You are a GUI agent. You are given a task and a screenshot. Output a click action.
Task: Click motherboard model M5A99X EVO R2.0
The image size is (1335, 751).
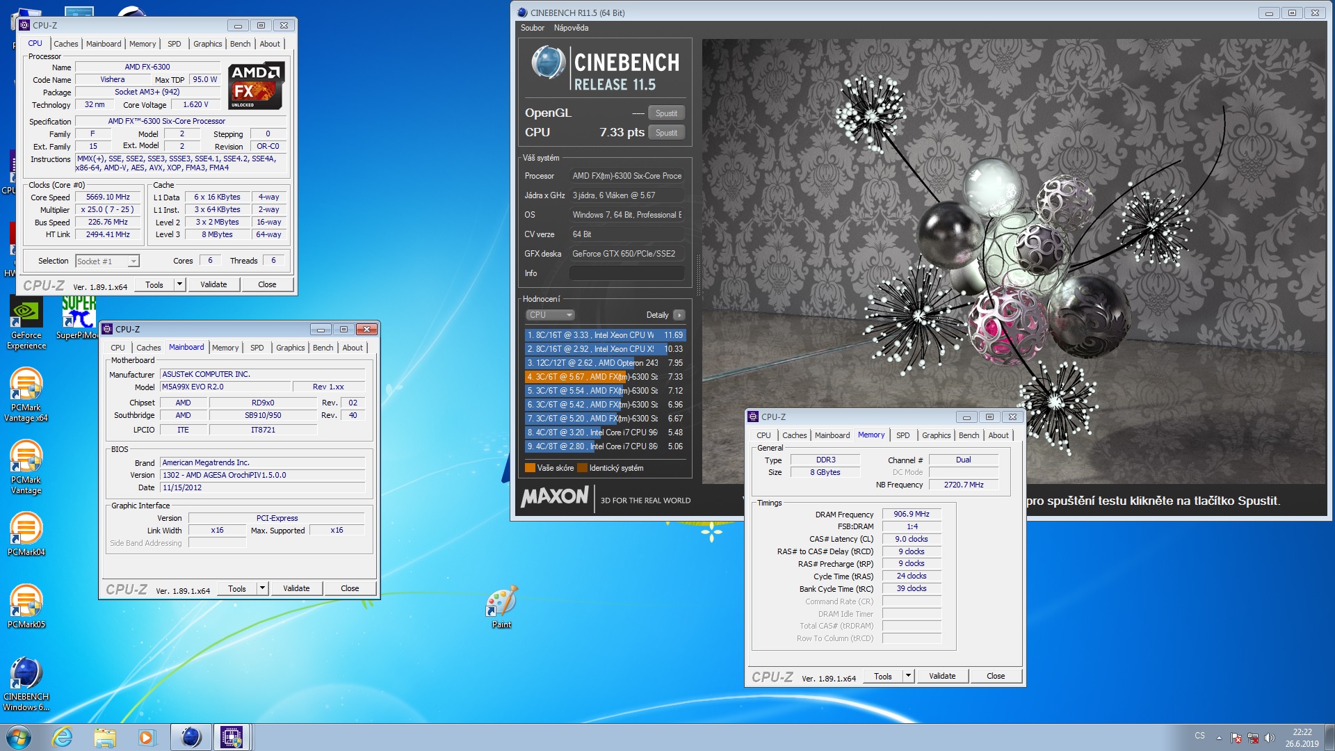click(x=225, y=387)
